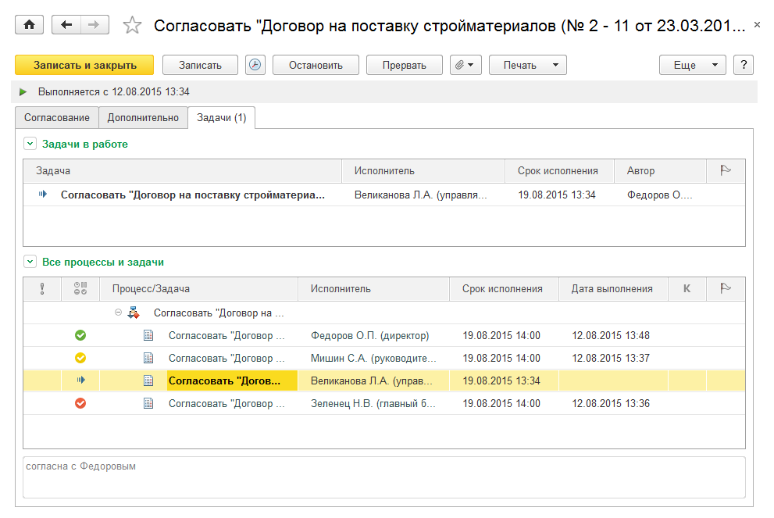Click the Прервать button
Image resolution: width=774 pixels, height=518 pixels.
pyautogui.click(x=404, y=65)
